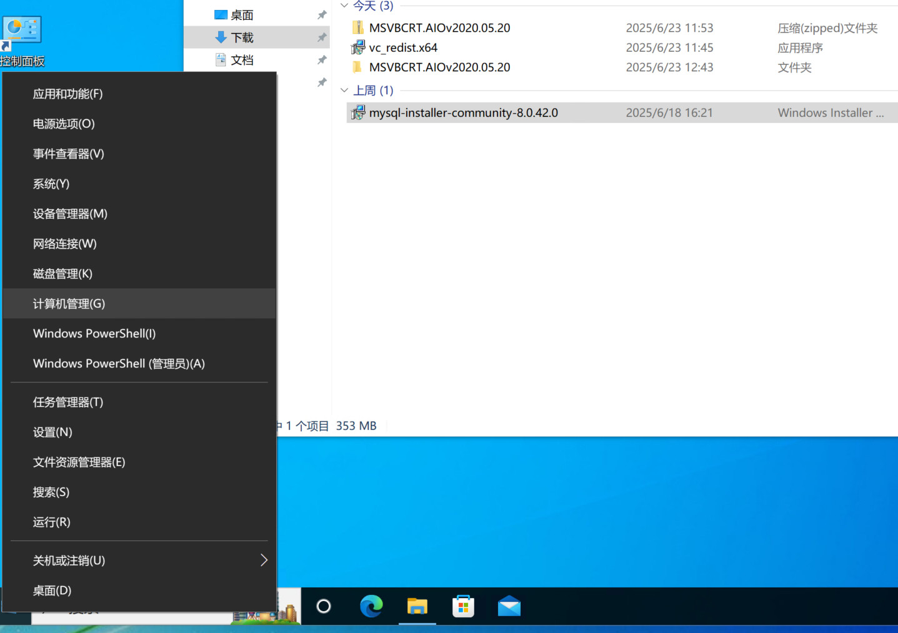Launch Microsoft Store from the taskbar

[x=463, y=606]
